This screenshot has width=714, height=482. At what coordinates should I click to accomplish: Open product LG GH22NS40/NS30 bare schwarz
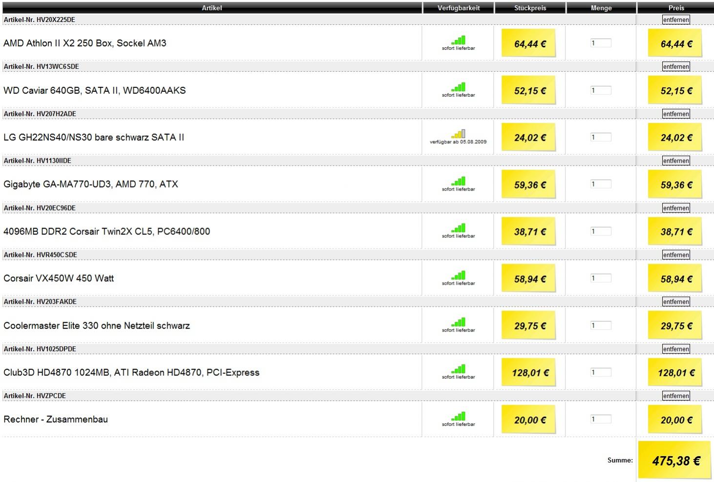[94, 137]
